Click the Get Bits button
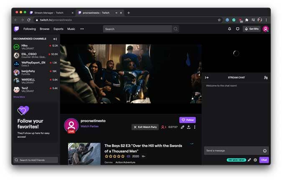282x180 pixels. pos(252,29)
